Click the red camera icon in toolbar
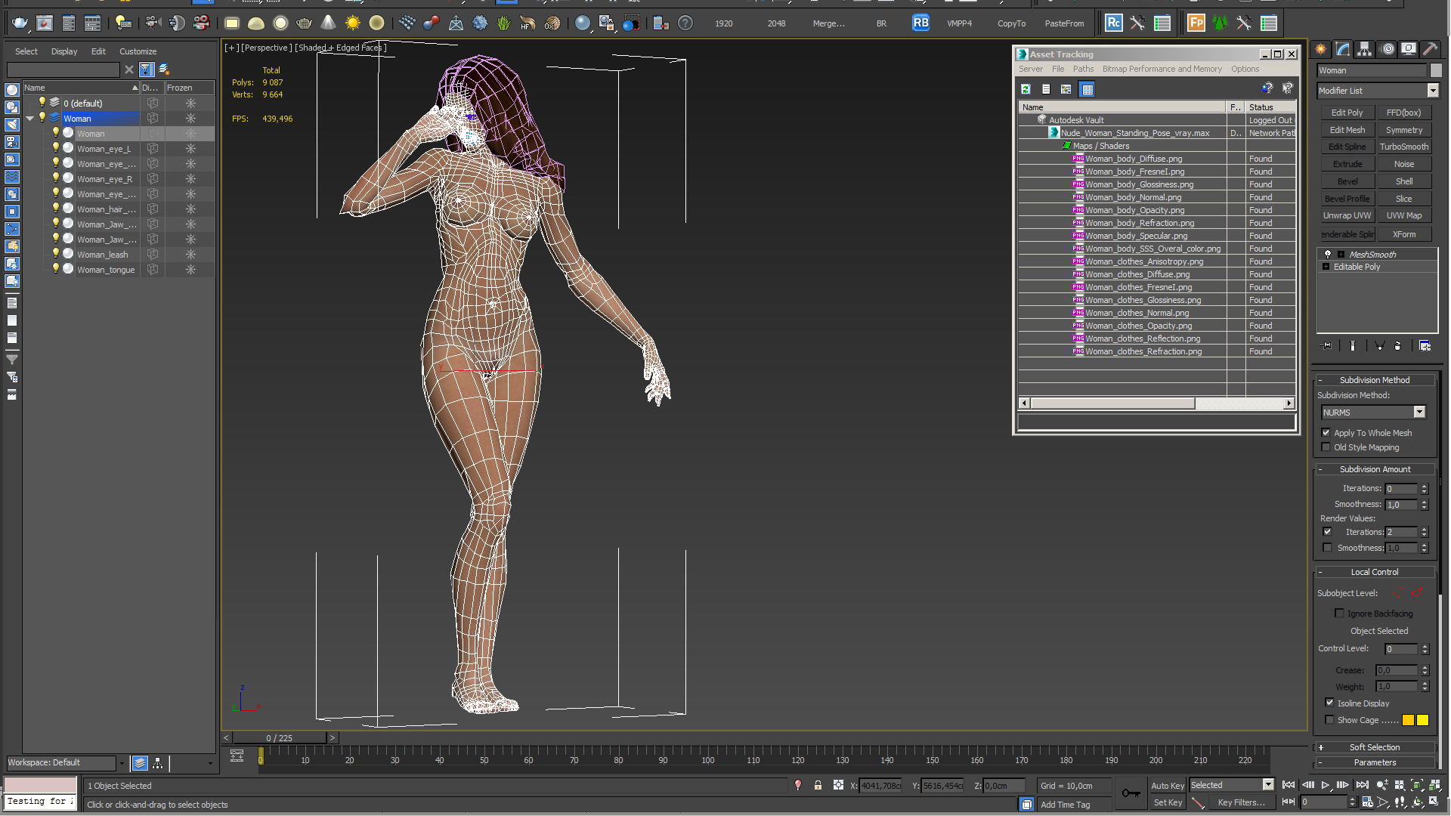Image resolution: width=1451 pixels, height=816 pixels. click(201, 23)
